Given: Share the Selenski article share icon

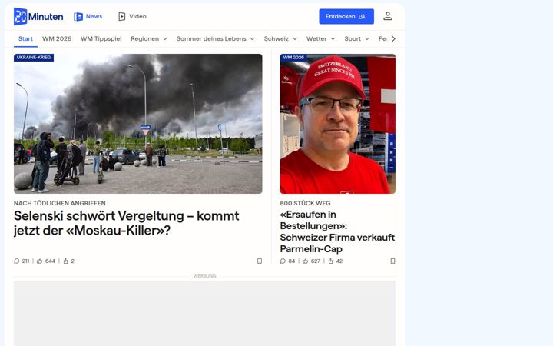Looking at the screenshot, I should click(x=65, y=261).
